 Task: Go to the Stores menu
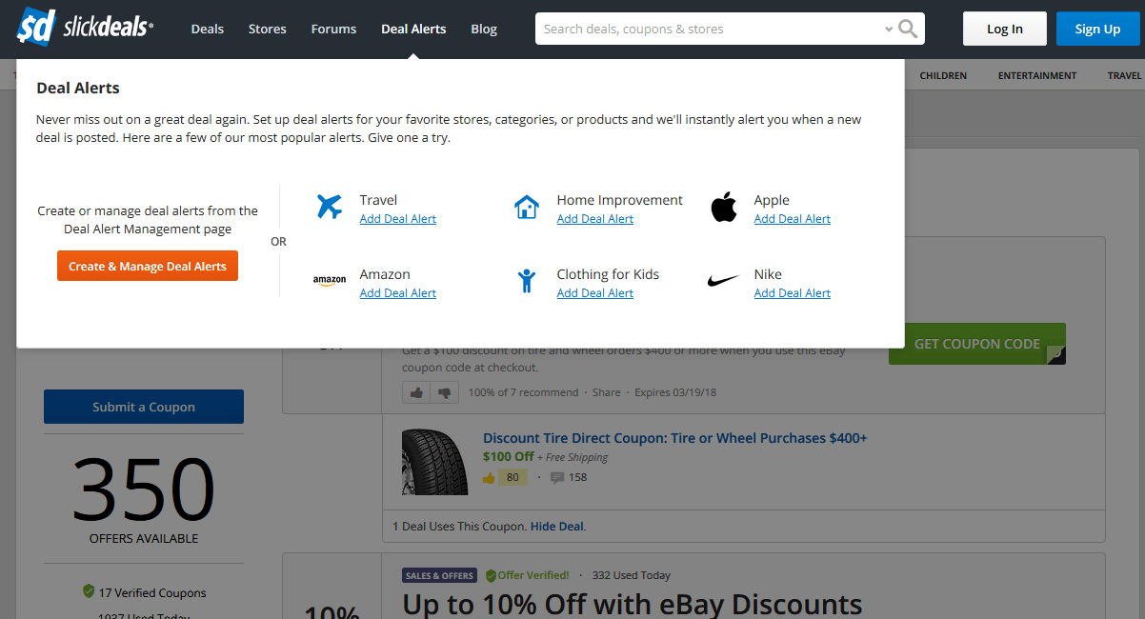(x=267, y=29)
